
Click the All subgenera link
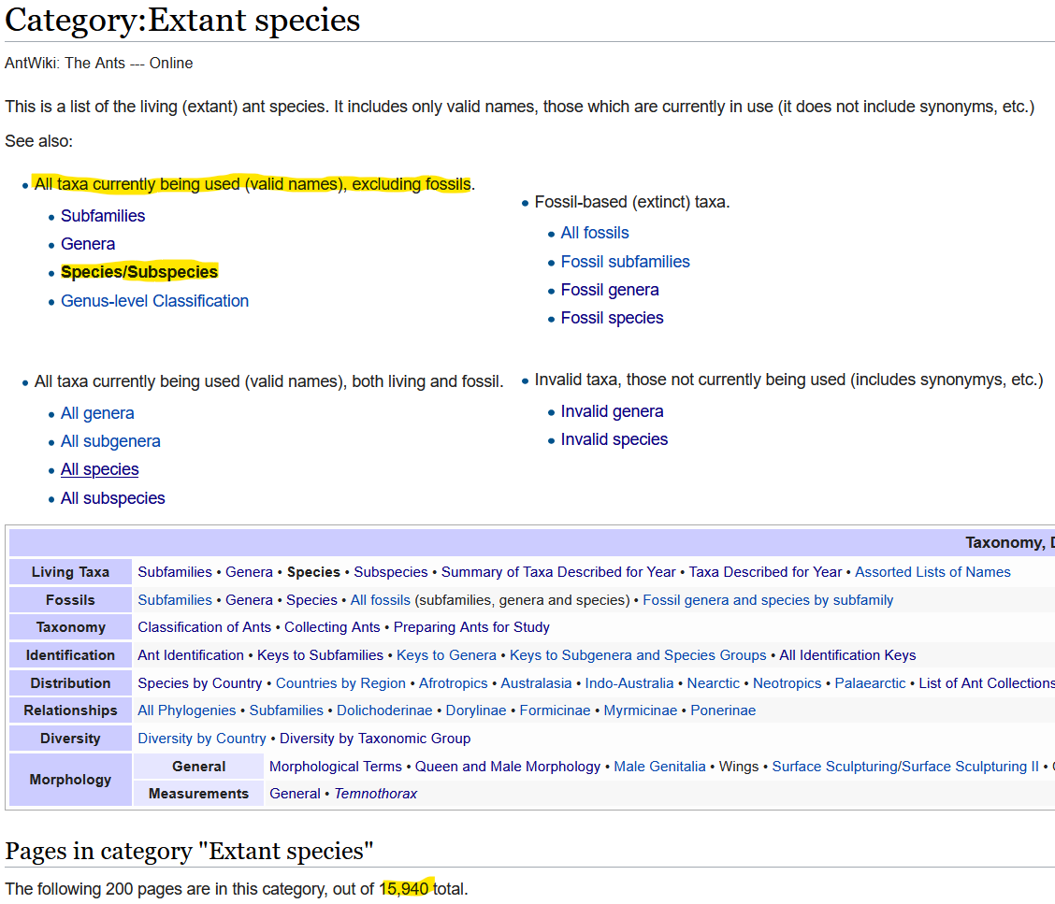coord(110,441)
